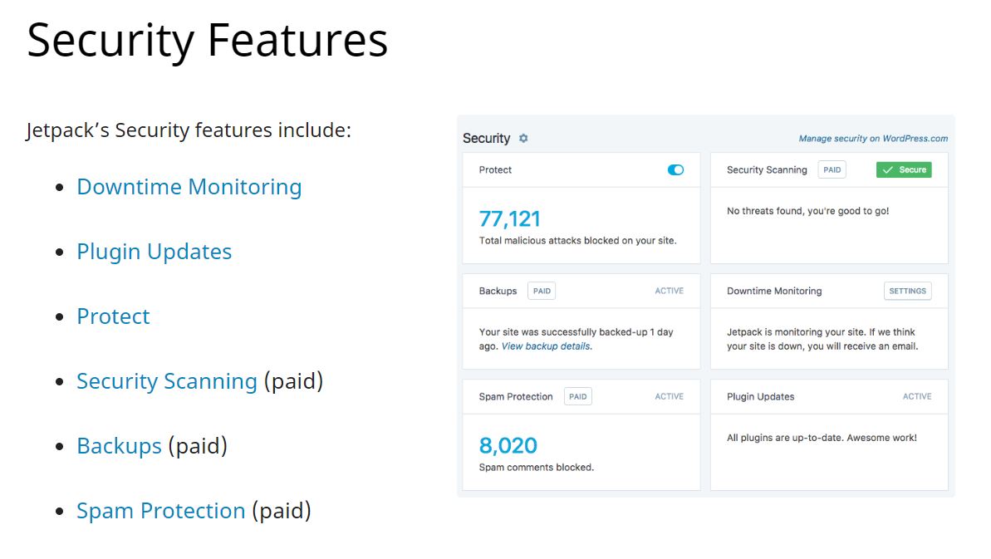Image resolution: width=991 pixels, height=559 pixels.
Task: Follow the Downtime Monitoring bullet link
Action: (x=189, y=187)
